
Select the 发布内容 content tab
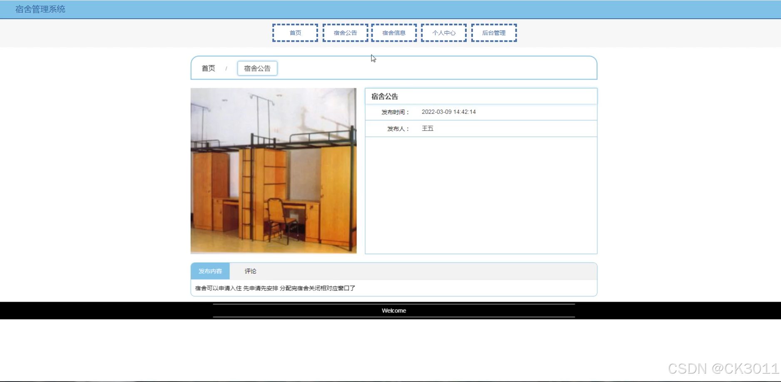pyautogui.click(x=210, y=271)
